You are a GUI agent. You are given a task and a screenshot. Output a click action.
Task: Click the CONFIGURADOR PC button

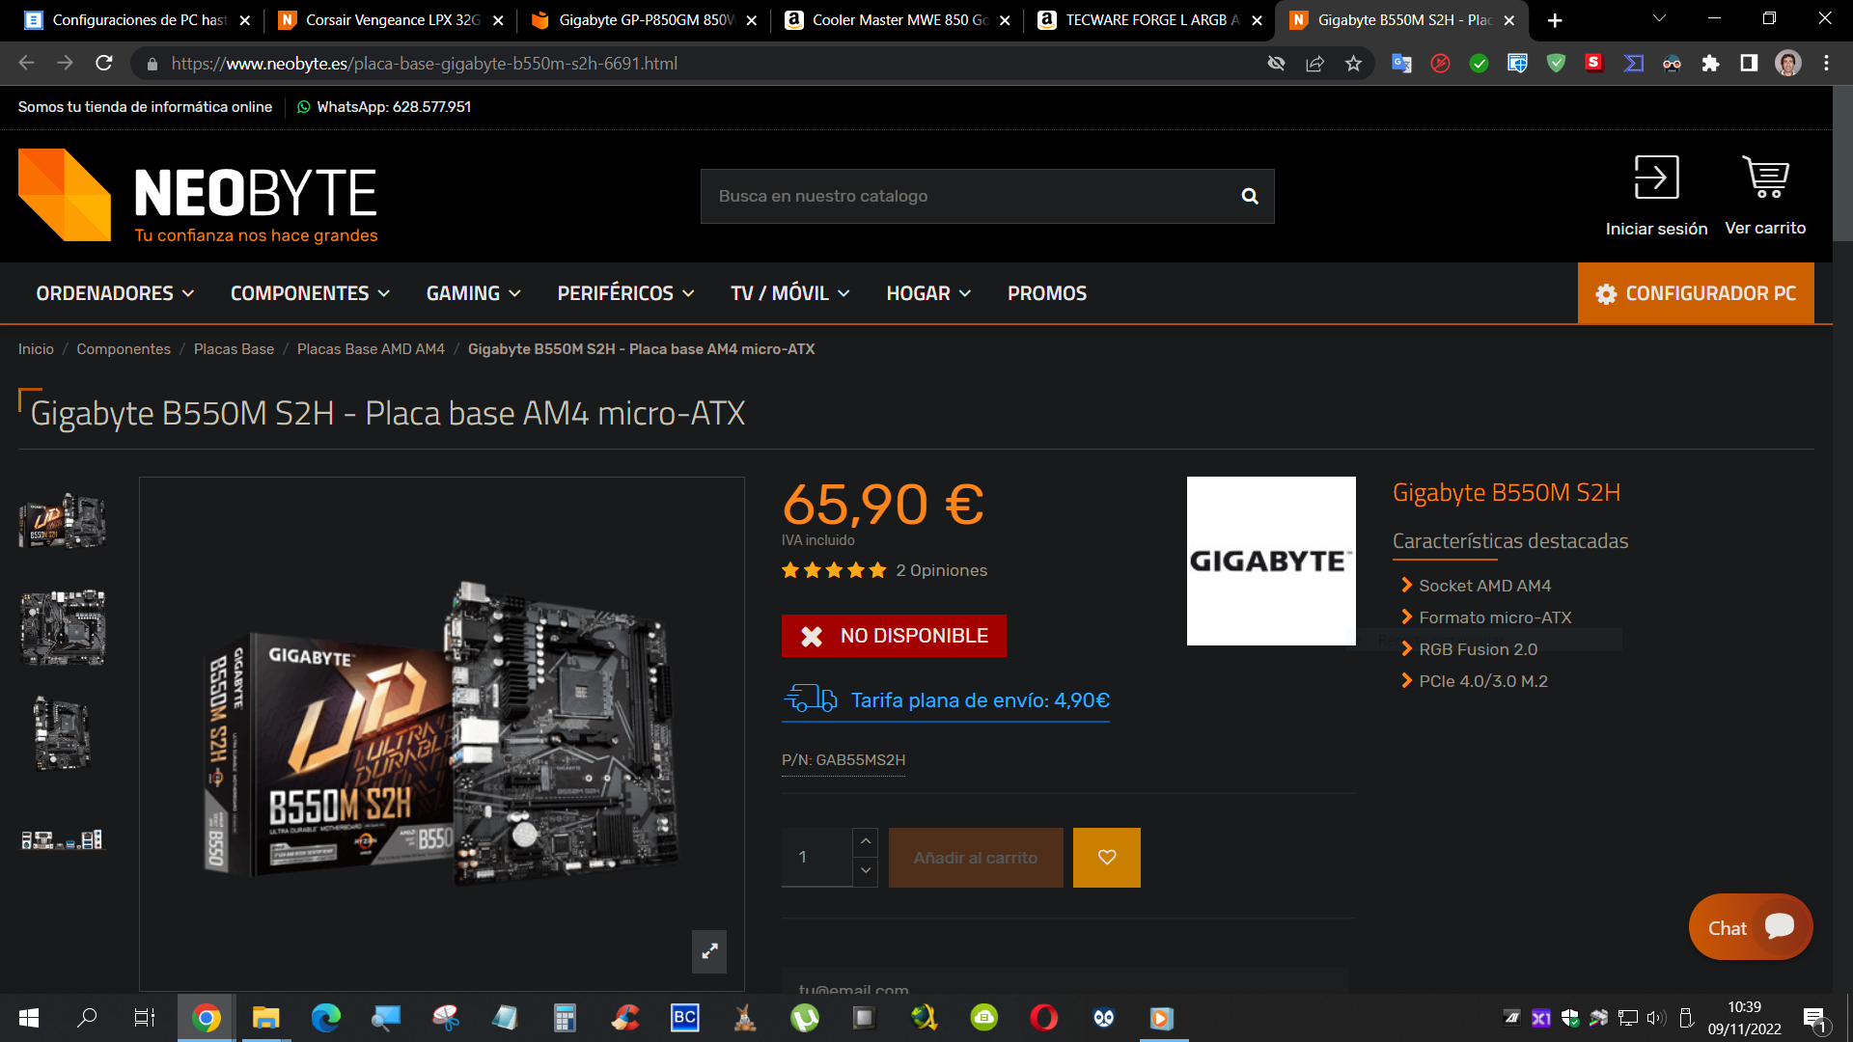click(1696, 293)
